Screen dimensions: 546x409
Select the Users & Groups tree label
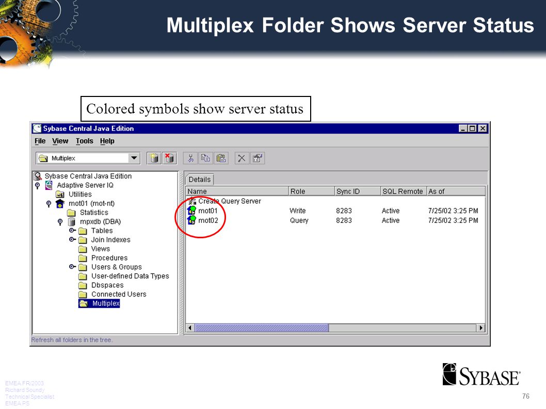(x=117, y=267)
